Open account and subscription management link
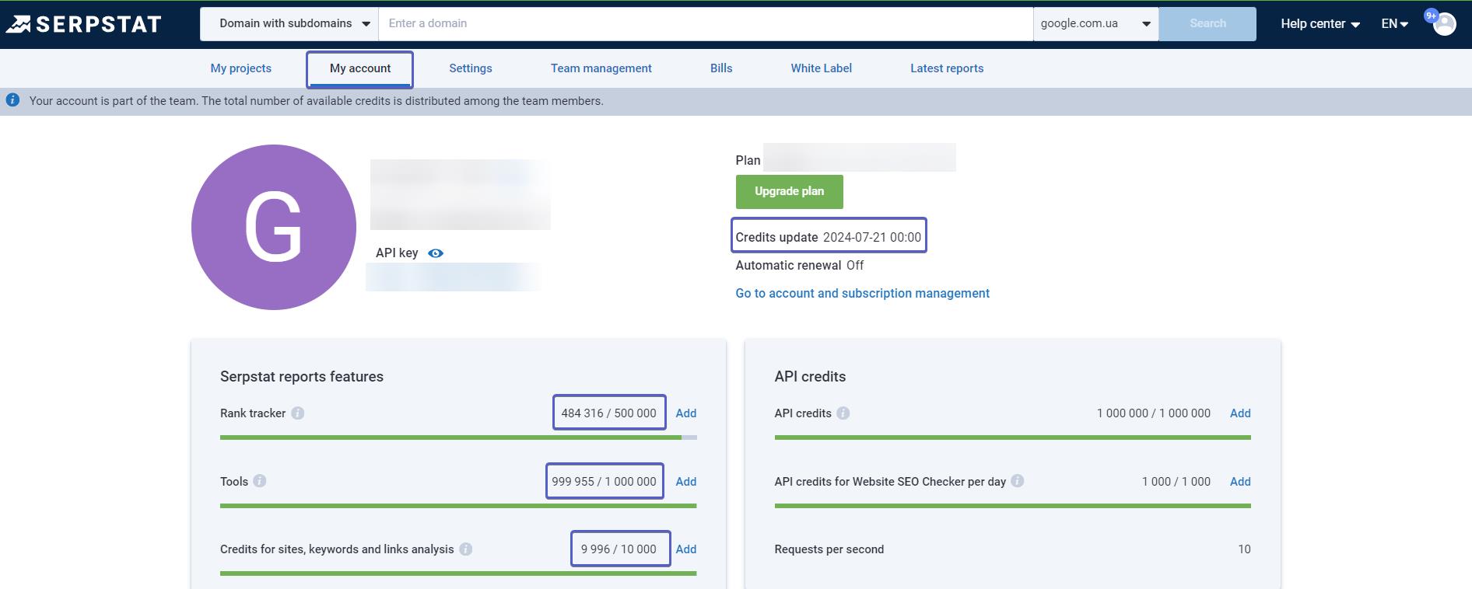The height and width of the screenshot is (589, 1472). pos(863,293)
